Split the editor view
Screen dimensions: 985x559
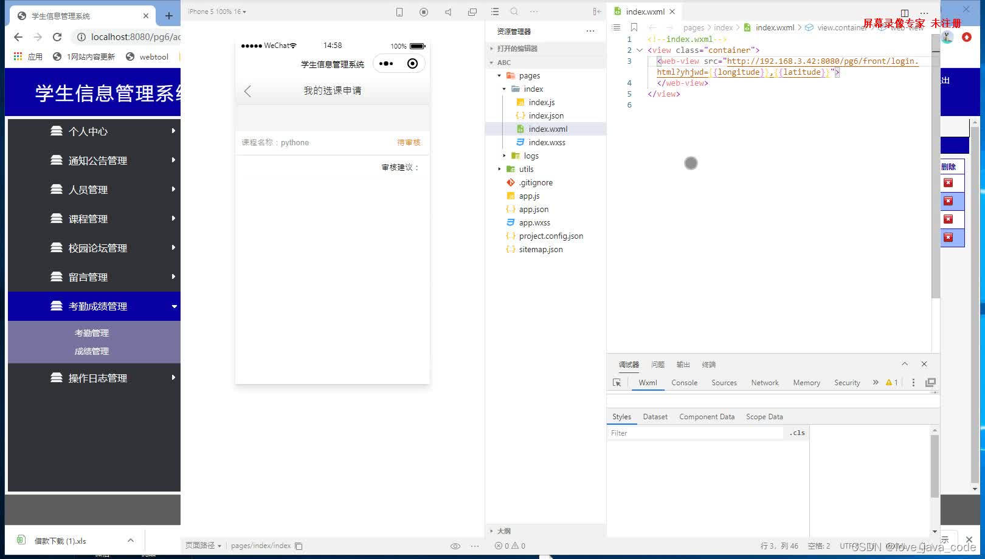(x=905, y=13)
